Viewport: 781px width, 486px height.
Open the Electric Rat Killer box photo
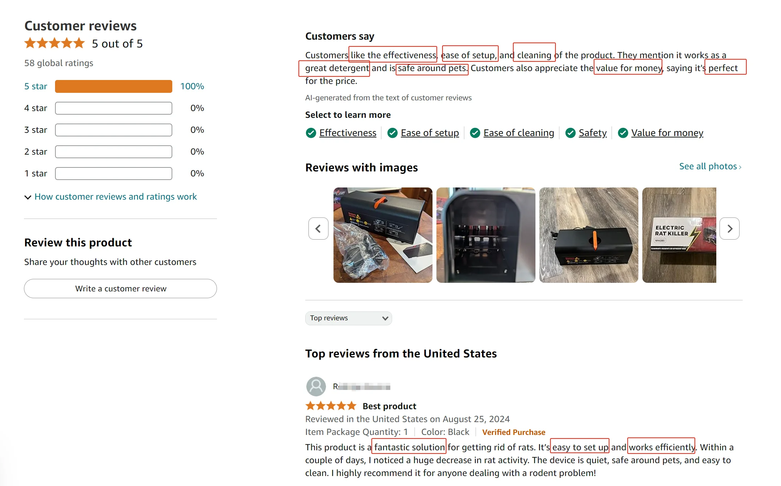pos(679,235)
